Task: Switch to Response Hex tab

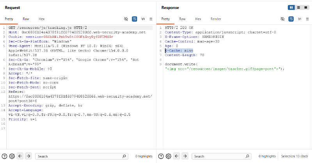Action: click(x=198, y=19)
